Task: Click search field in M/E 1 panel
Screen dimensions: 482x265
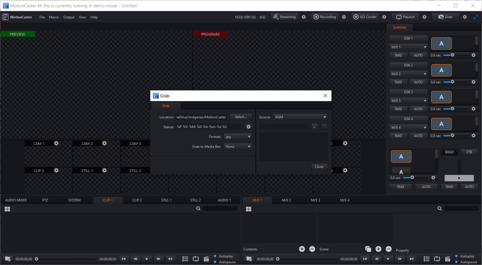Action: 461,209
